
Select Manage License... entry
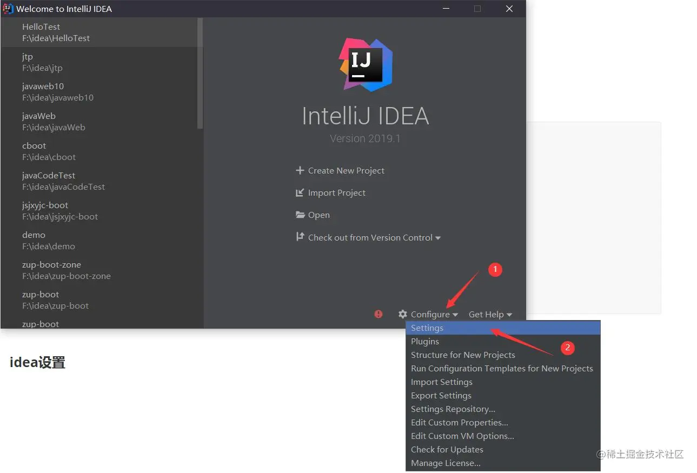(x=503, y=463)
